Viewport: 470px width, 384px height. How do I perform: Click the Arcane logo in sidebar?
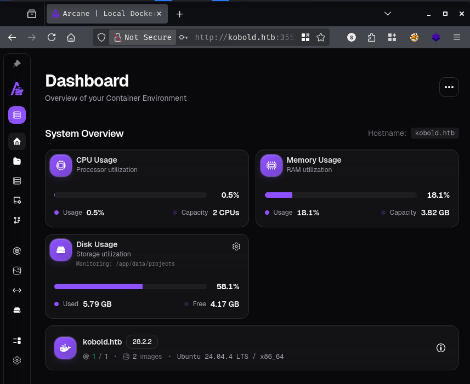[17, 89]
